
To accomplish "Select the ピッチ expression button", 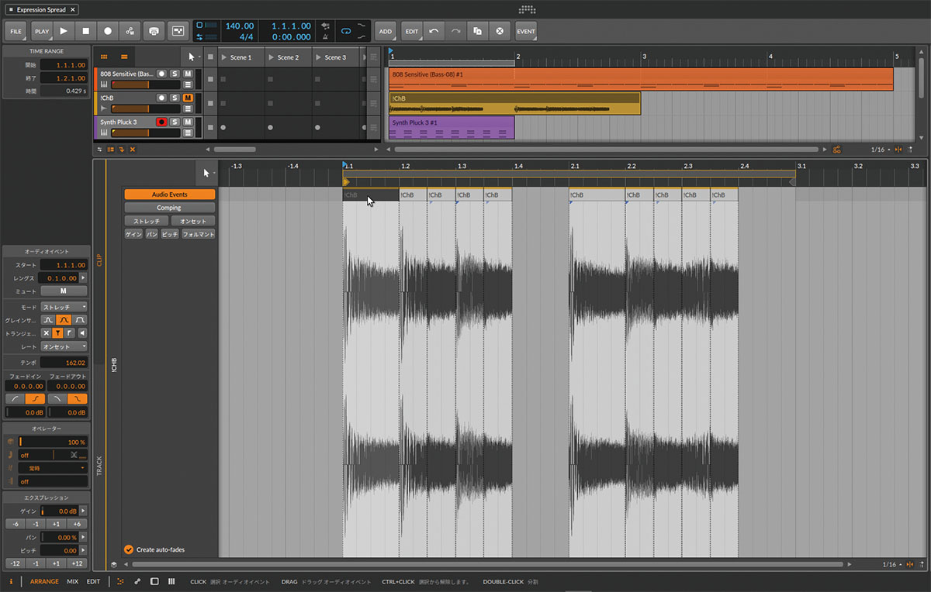I will point(170,234).
